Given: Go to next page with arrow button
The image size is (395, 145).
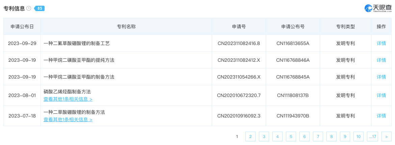Looking at the screenshot, I should click(x=386, y=136).
